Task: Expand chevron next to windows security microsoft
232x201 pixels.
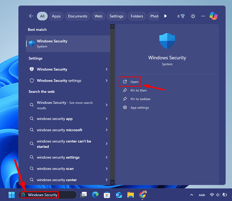Action: 107,130
